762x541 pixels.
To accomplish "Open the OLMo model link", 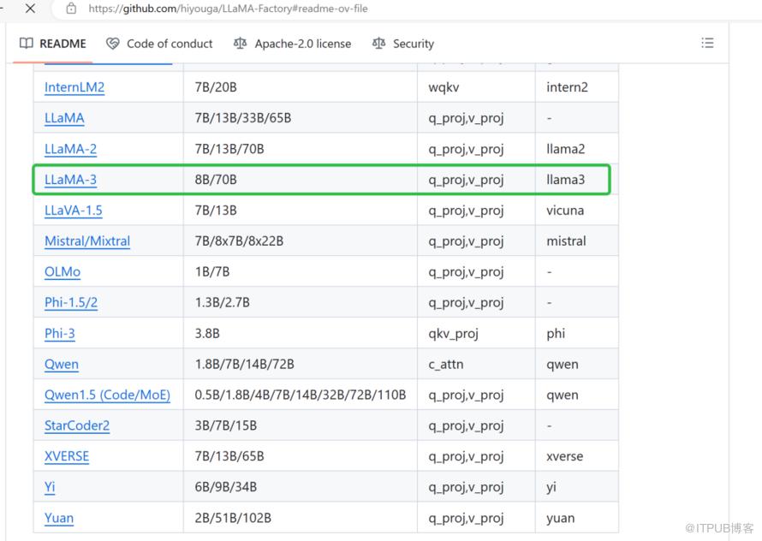I will tap(63, 272).
